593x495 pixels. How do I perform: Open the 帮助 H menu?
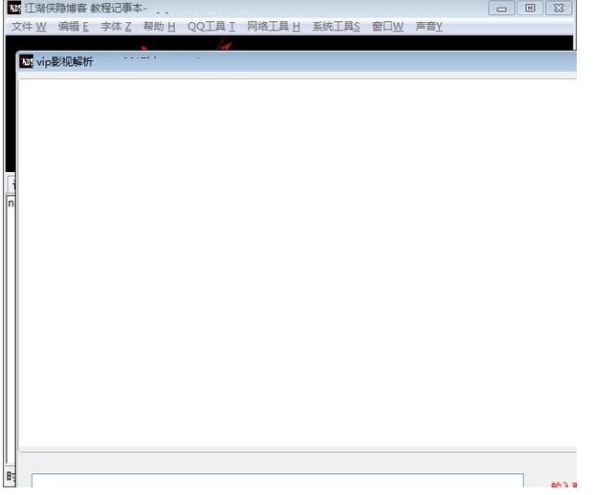(159, 26)
